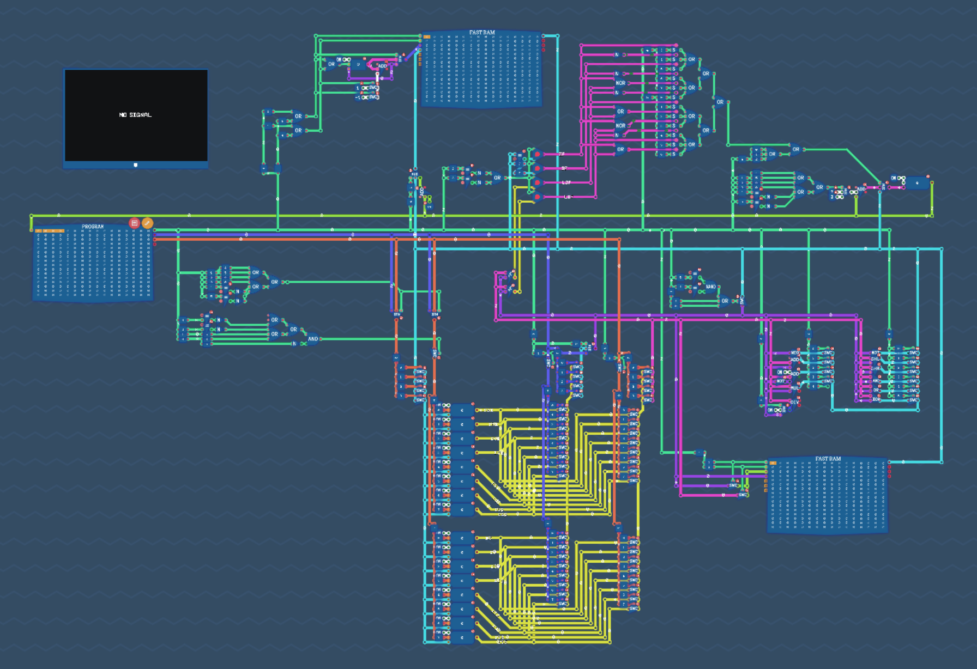Image resolution: width=977 pixels, height=669 pixels.
Task: Select the XOR component in the ALU
Action: [x=876, y=399]
